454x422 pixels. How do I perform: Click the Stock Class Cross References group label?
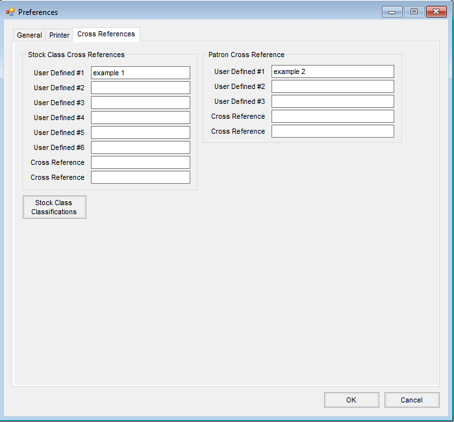click(x=76, y=55)
